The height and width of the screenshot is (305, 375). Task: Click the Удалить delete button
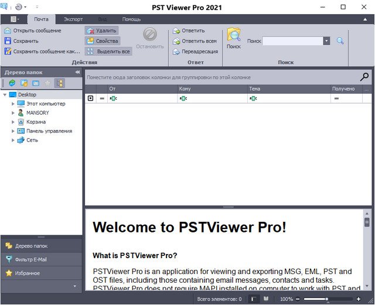101,30
